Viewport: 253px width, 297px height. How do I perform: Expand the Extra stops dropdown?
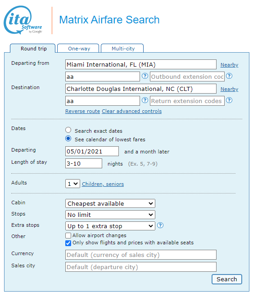point(110,226)
